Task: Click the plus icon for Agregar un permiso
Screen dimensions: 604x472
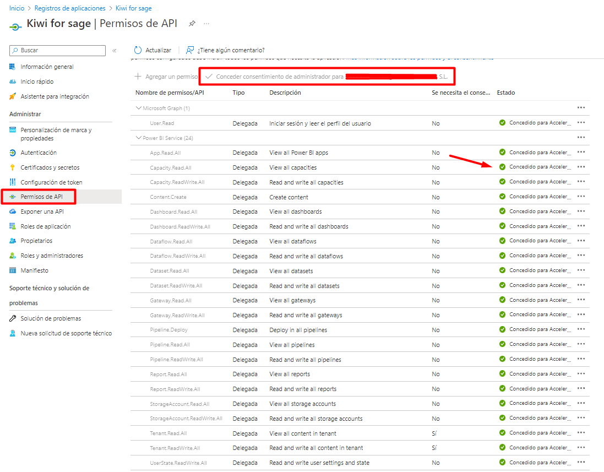Action: (138, 77)
